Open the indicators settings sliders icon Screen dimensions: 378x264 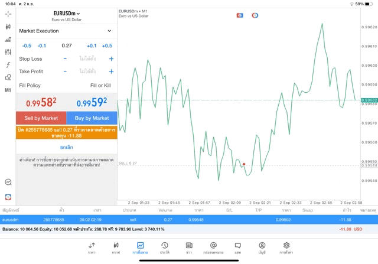(8, 52)
